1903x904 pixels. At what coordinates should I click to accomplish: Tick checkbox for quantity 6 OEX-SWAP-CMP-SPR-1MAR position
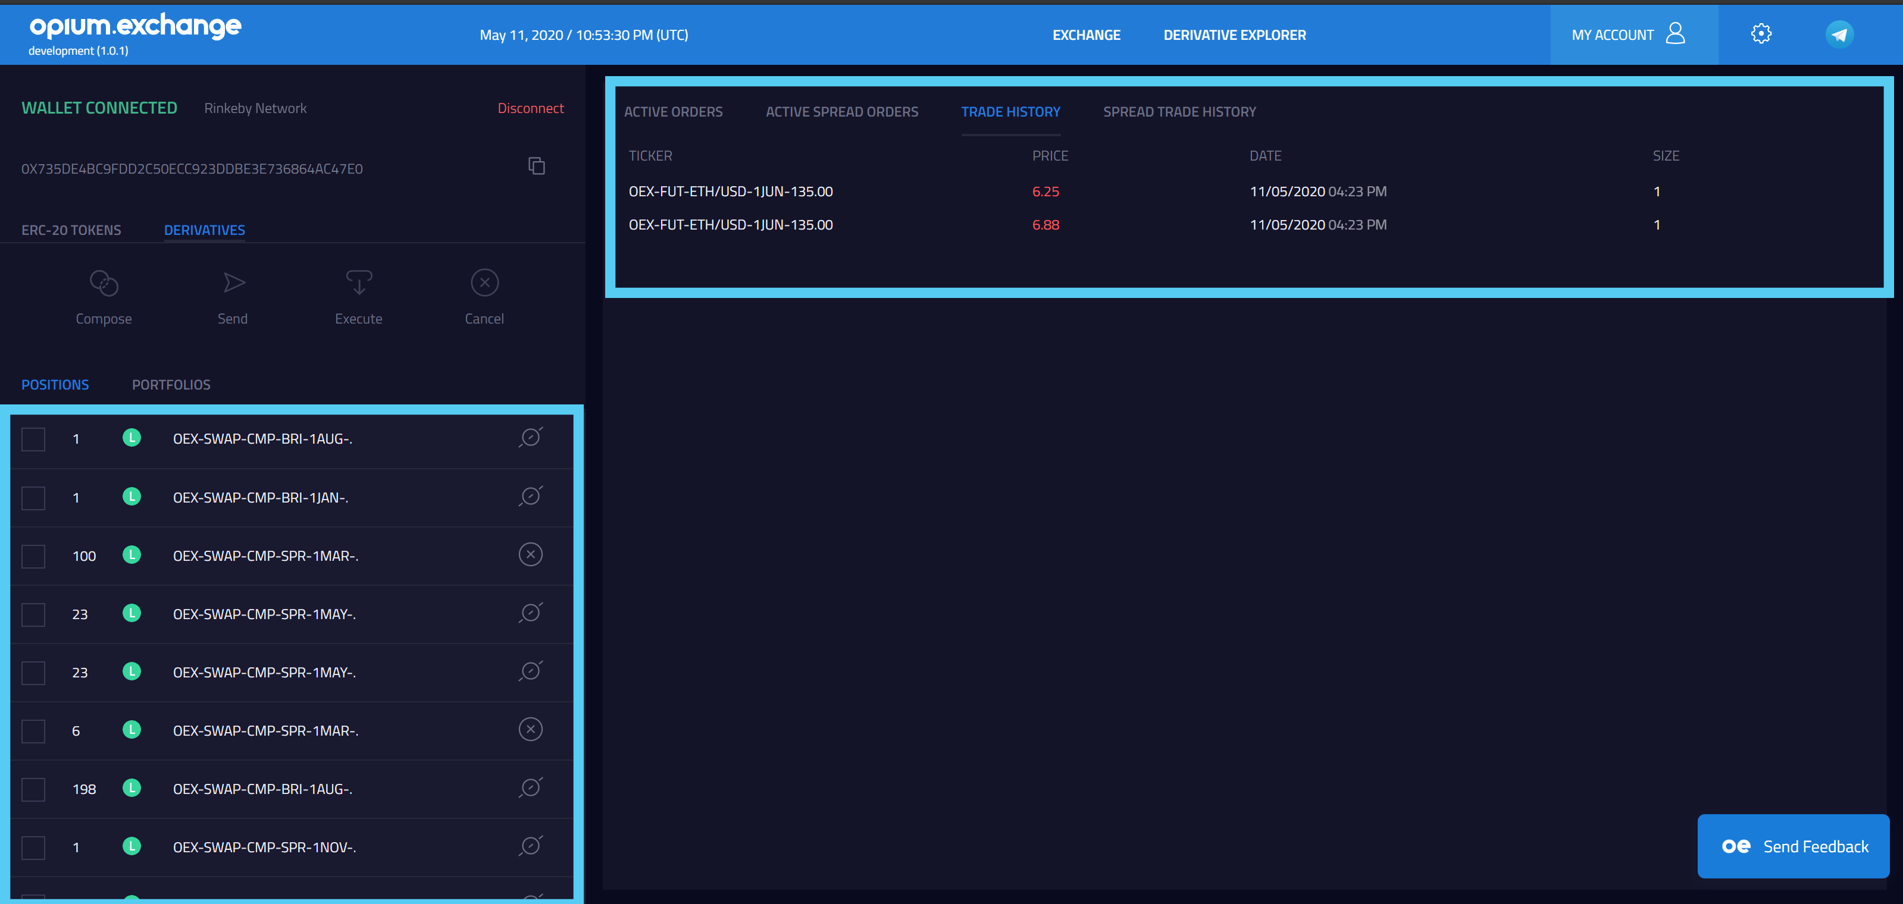pyautogui.click(x=33, y=731)
